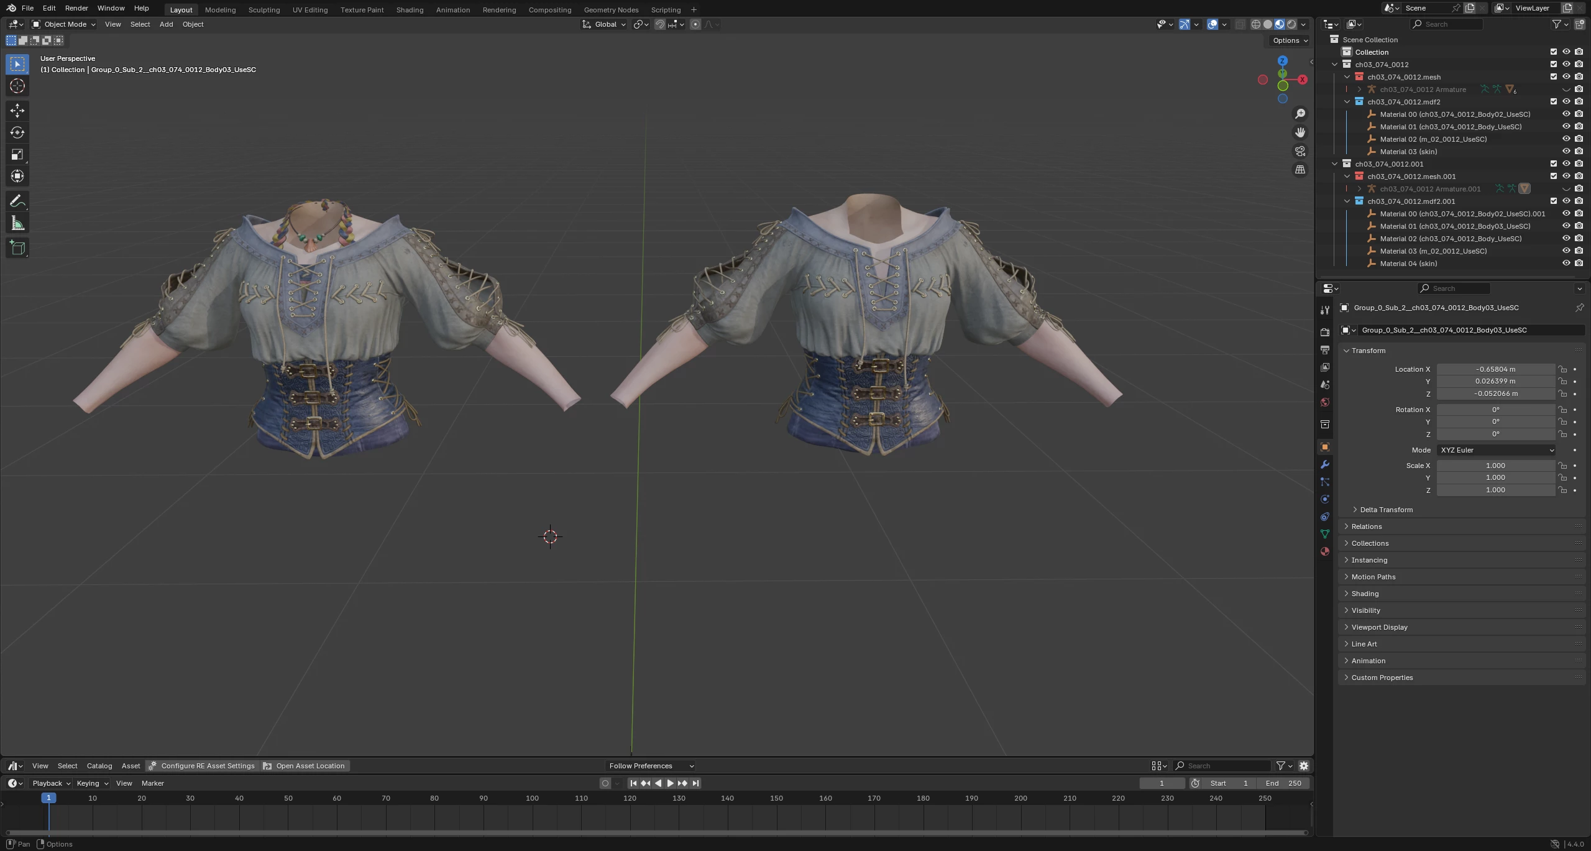The width and height of the screenshot is (1591, 851).
Task: Switch to the Shading workspace tab
Action: pos(410,10)
